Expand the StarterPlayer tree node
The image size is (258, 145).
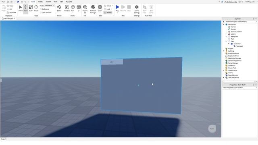point(223,70)
